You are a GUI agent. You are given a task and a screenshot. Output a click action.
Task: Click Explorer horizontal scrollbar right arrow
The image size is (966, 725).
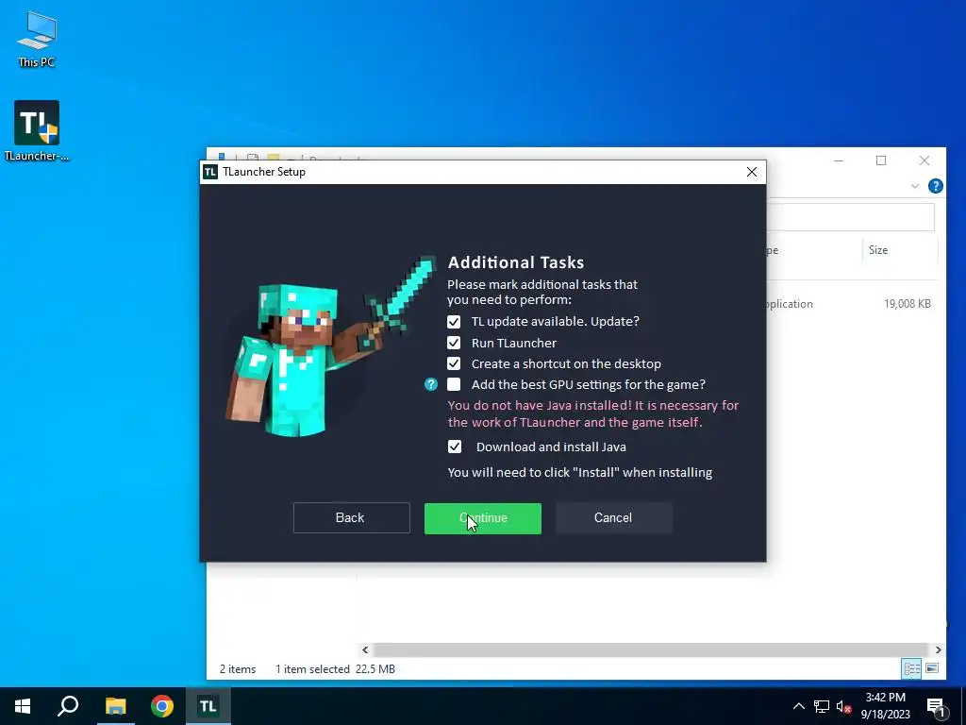(x=939, y=649)
